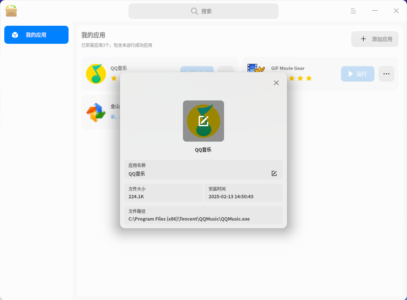Click the install time 2025-02-13 14:50:43
Screen dimensions: 407x300
(231, 197)
